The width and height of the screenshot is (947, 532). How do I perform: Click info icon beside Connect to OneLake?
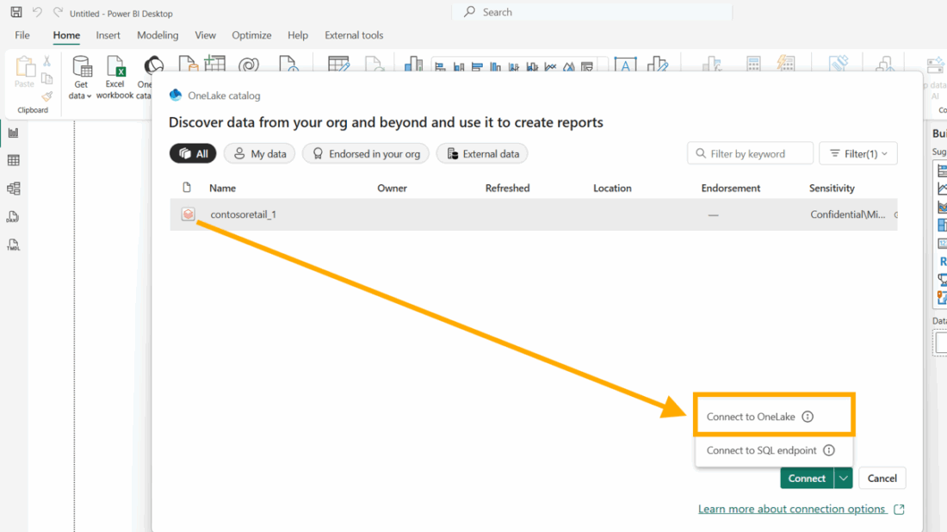point(808,417)
